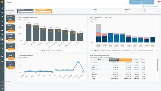The width and height of the screenshot is (161, 91).
Task: Open the Service filter dropdown
Action: [x=107, y=11]
